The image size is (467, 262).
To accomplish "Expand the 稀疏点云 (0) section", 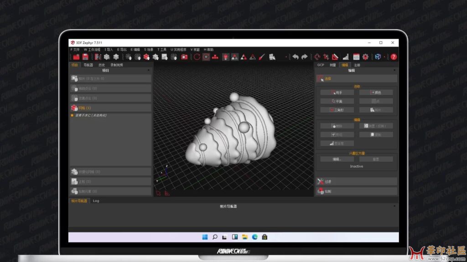I will point(110,88).
